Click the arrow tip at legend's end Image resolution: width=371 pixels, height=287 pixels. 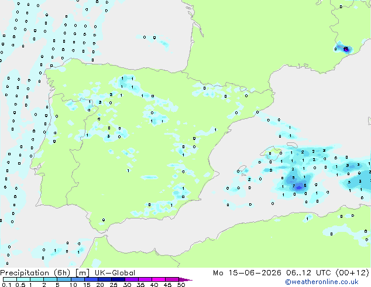tap(185, 279)
